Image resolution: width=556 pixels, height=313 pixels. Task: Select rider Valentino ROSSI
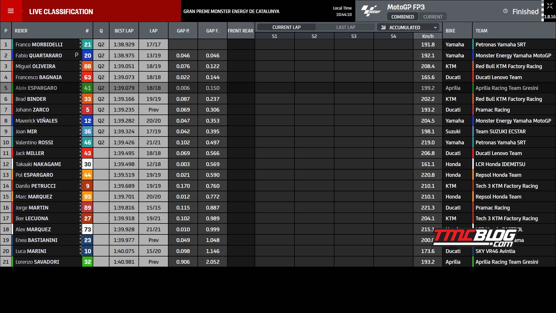click(x=34, y=143)
